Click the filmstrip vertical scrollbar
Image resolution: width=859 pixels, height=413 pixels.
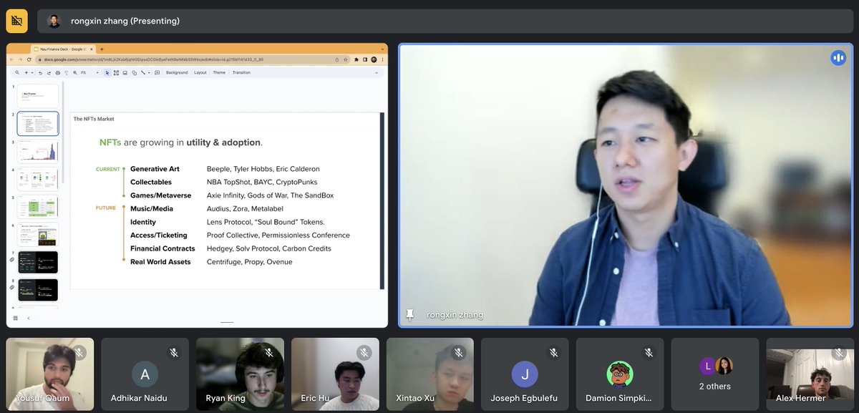(64, 132)
